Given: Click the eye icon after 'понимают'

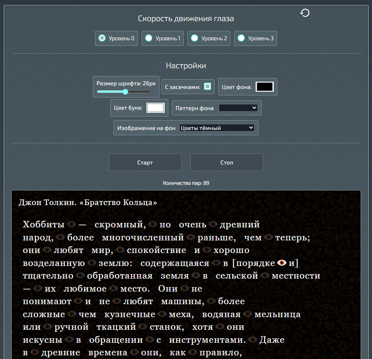Looking at the screenshot, I should point(78,301).
